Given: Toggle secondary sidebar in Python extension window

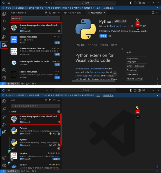Looking at the screenshot, I should pyautogui.click(x=139, y=3).
